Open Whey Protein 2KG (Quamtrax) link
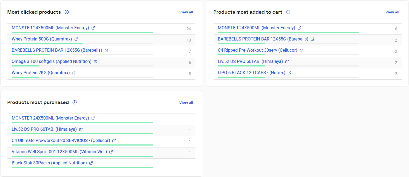The height and width of the screenshot is (177, 409). click(x=41, y=72)
